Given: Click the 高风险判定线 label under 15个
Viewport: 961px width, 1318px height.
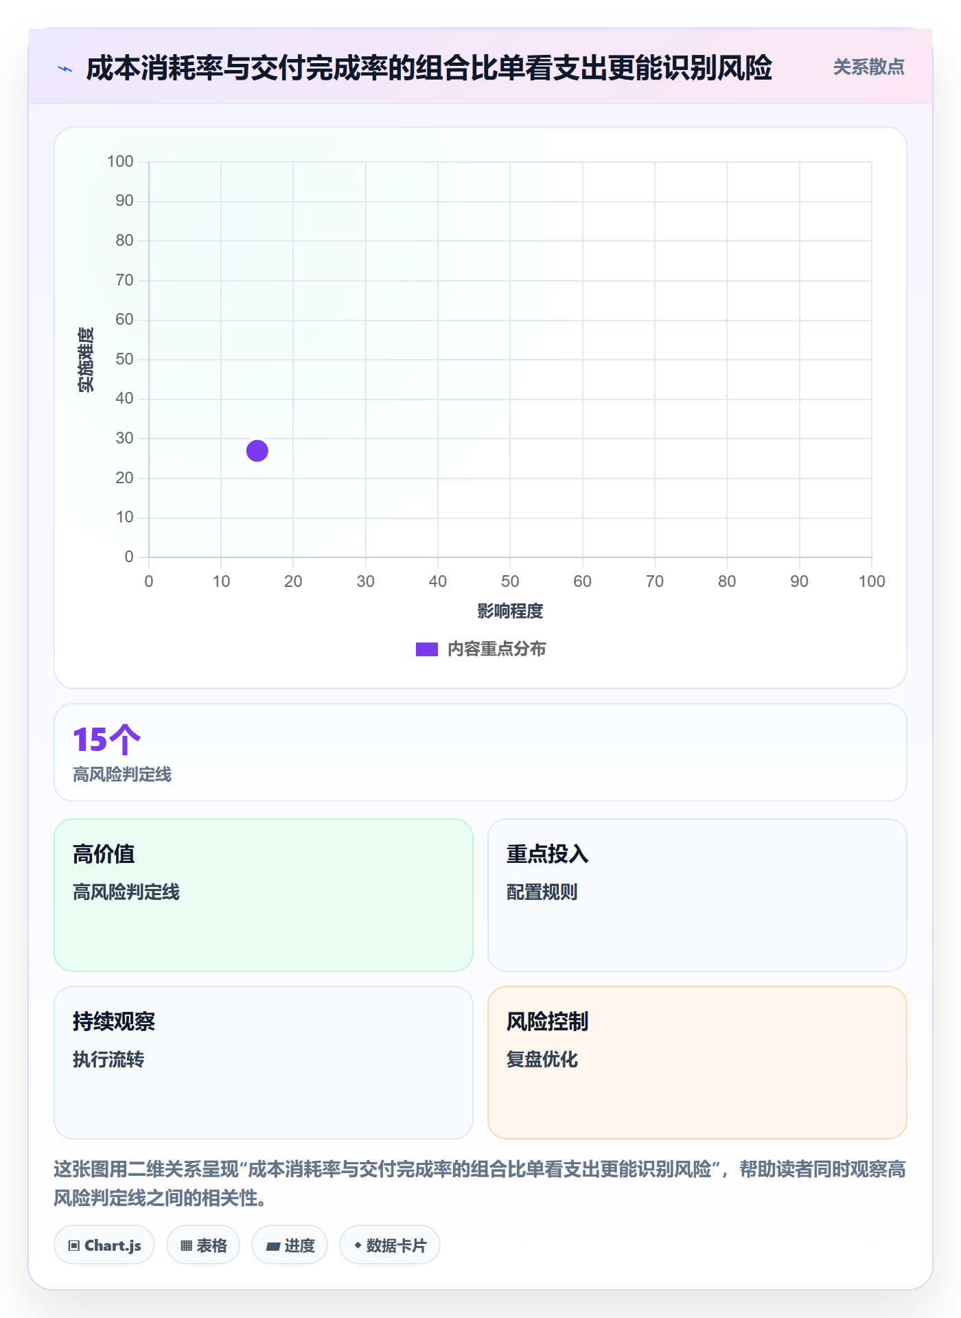Looking at the screenshot, I should point(122,775).
